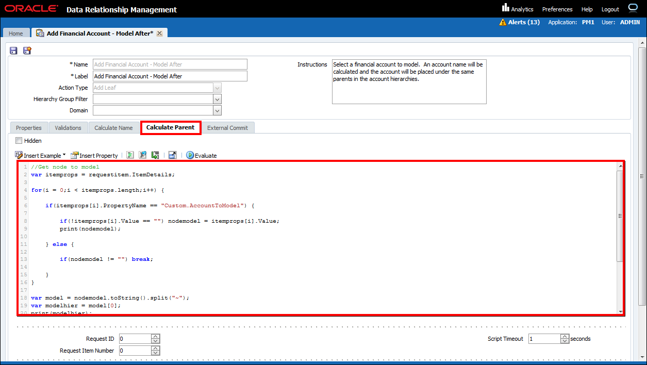Click the page vertical scrollbar on the right
Screen dimensions: 647x365
pyautogui.click(x=642, y=176)
